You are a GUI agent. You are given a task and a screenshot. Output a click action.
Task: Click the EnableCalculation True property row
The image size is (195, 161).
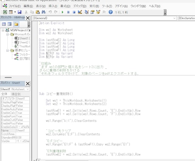tap(15, 113)
